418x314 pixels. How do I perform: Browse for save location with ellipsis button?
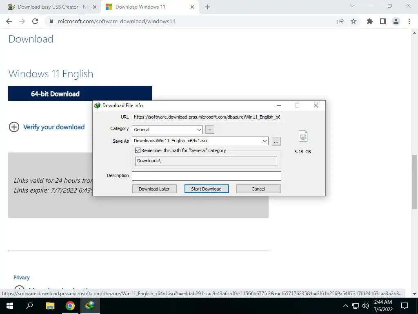(x=276, y=141)
